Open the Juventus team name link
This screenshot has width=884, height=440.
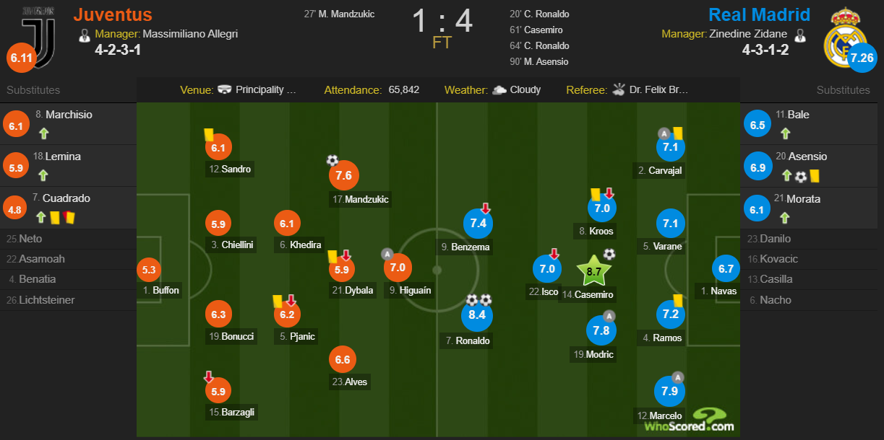point(113,14)
